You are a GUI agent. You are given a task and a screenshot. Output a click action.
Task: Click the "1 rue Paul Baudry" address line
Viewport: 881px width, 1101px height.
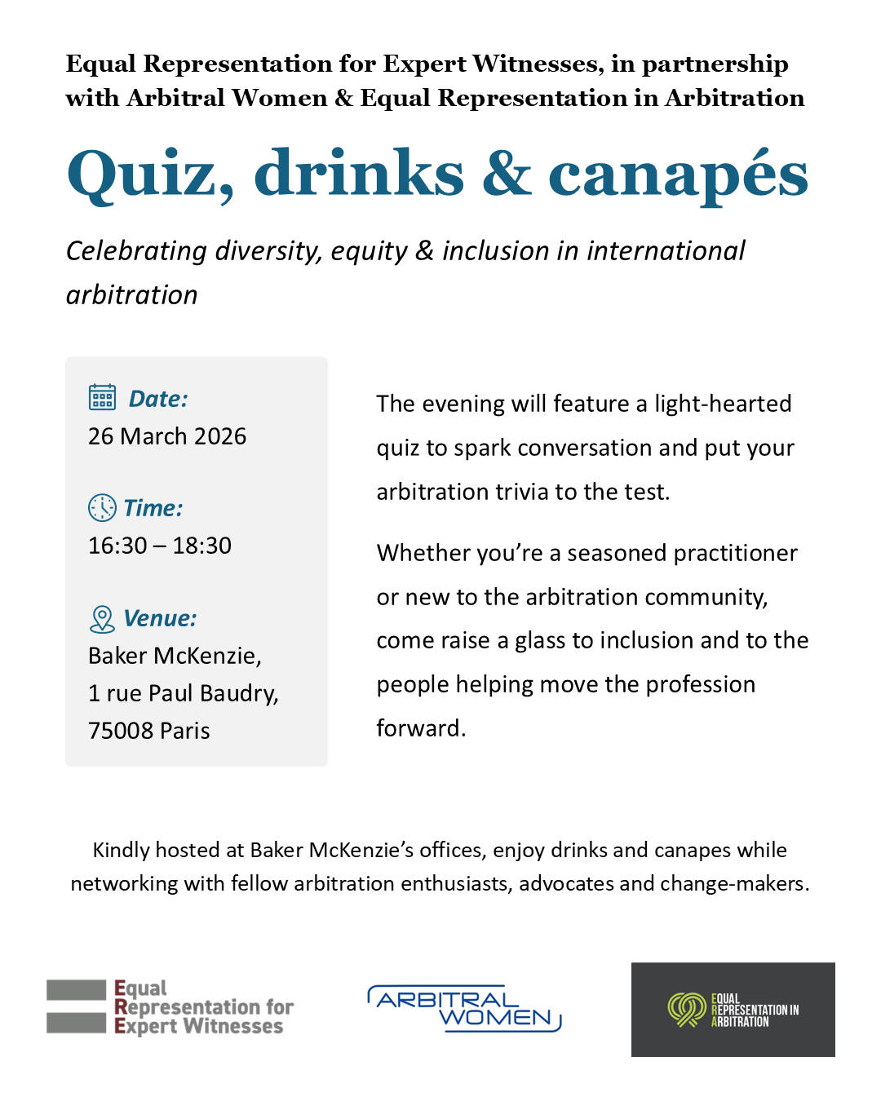click(x=183, y=693)
